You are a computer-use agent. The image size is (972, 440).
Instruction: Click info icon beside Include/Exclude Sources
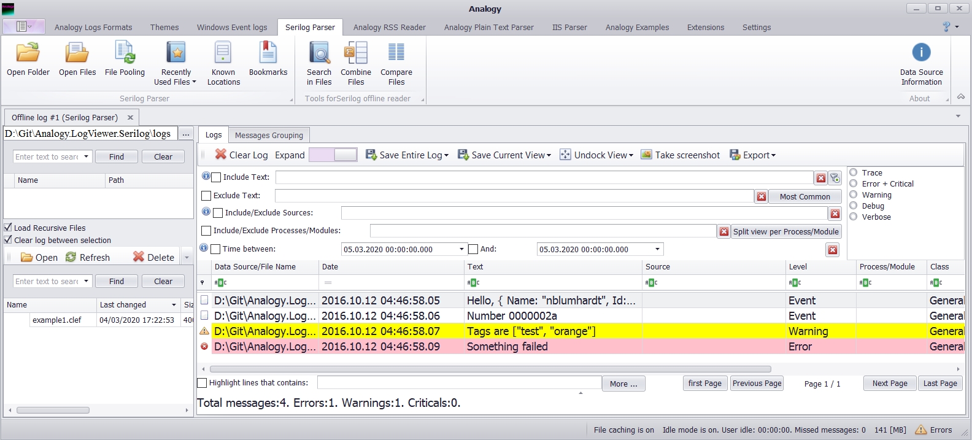[x=206, y=212]
